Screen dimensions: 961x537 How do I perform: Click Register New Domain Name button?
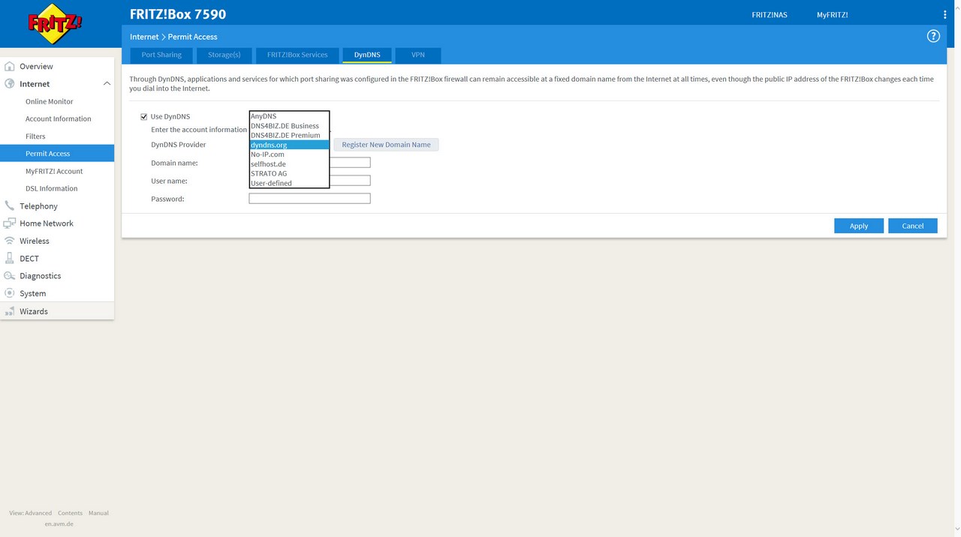click(x=387, y=145)
